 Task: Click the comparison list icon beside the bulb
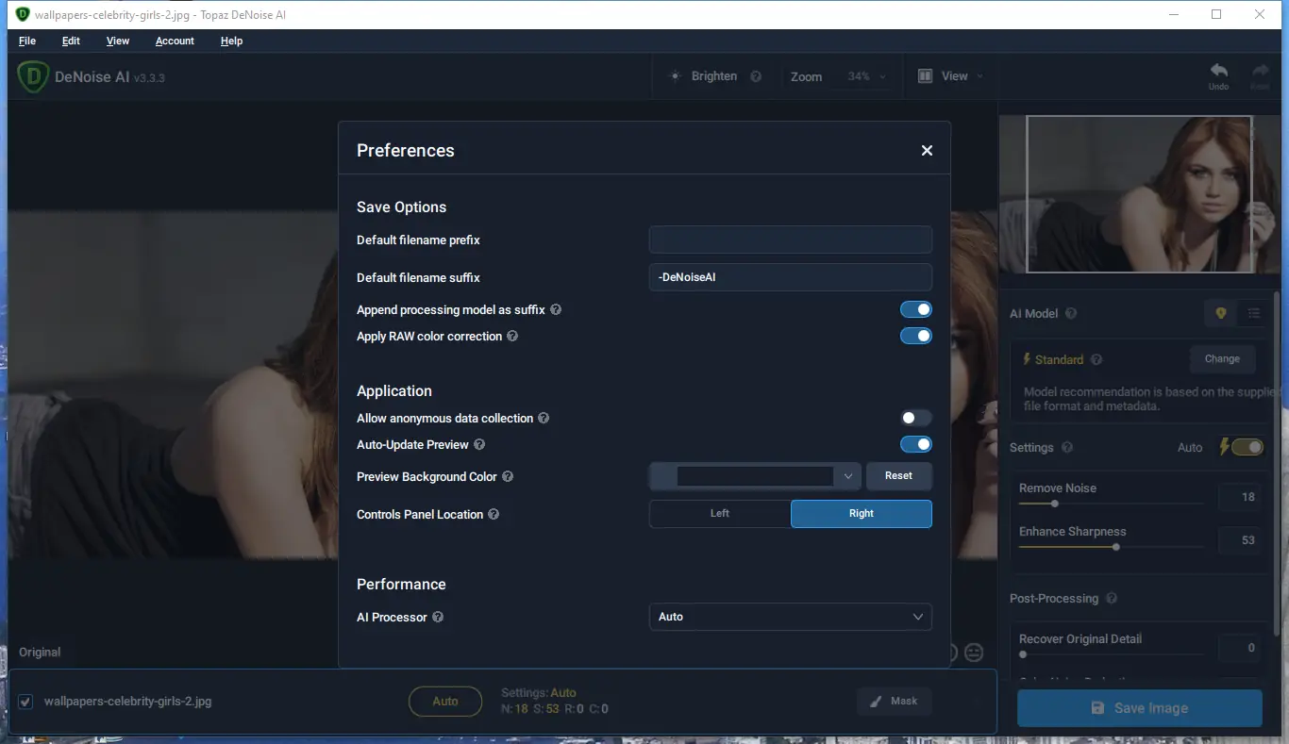pyautogui.click(x=1254, y=313)
